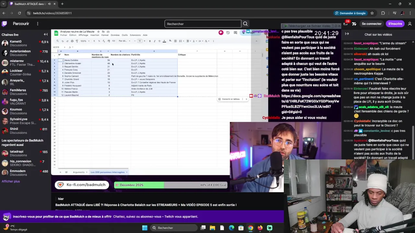Open the Locklear Counter-Strike channel
The image size is (415, 233).
pyautogui.click(x=25, y=72)
